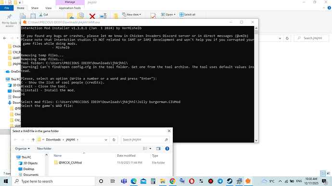Click the red record app taskbar icon
332x186 pixels.
pyautogui.click(x=210, y=181)
